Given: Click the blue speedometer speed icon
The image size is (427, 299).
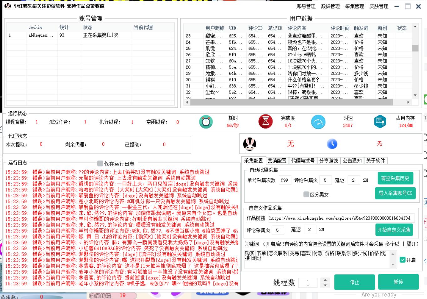Looking at the screenshot, I should (318, 122).
